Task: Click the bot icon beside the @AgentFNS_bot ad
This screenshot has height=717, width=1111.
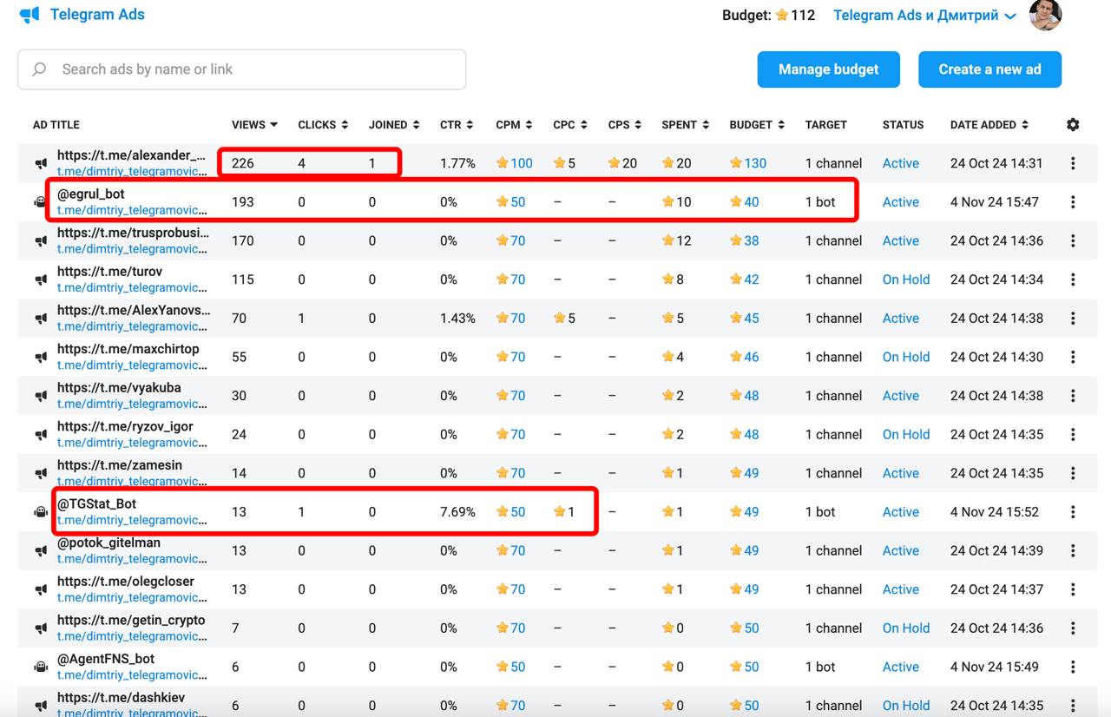Action: [x=41, y=667]
